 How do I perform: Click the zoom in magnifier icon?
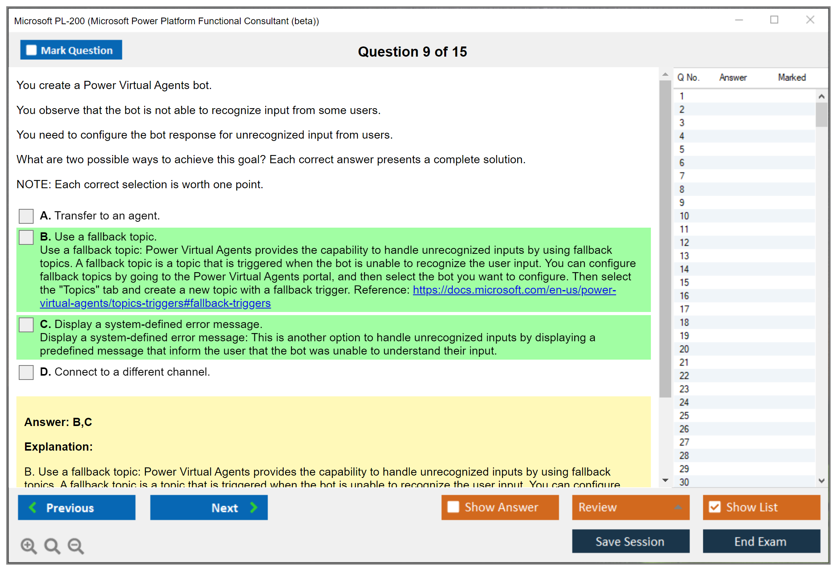coord(29,545)
